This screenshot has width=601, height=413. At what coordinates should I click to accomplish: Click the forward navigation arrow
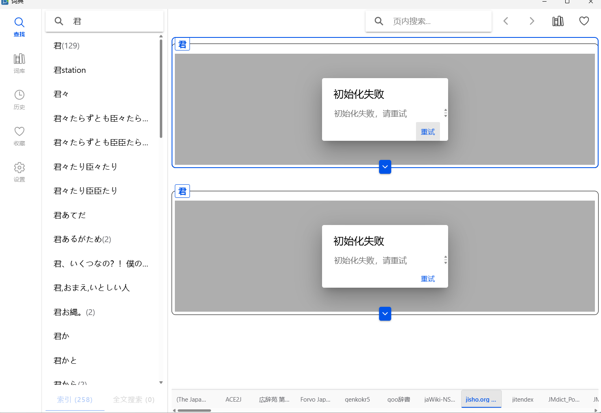pos(531,21)
